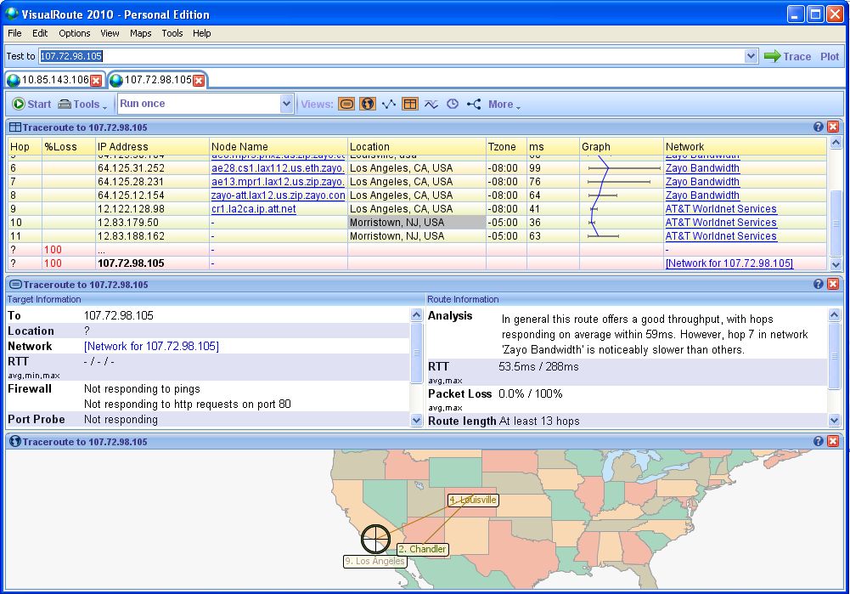Open node link zayo-att.lax12.us.zip.zayo.com
This screenshot has height=594, width=850.
tap(278, 195)
